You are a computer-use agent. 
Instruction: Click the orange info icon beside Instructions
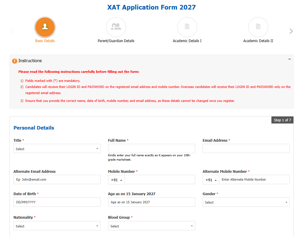point(15,61)
